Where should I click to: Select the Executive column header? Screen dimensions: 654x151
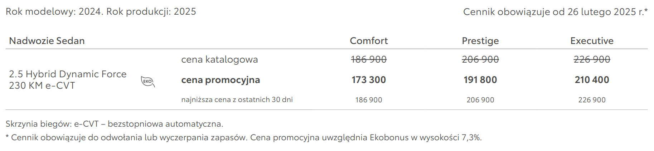tap(592, 41)
